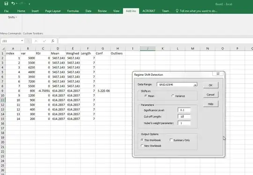Screen dimensions: 253x175
Task: Switch to the Data tab
Action: [x=88, y=11]
